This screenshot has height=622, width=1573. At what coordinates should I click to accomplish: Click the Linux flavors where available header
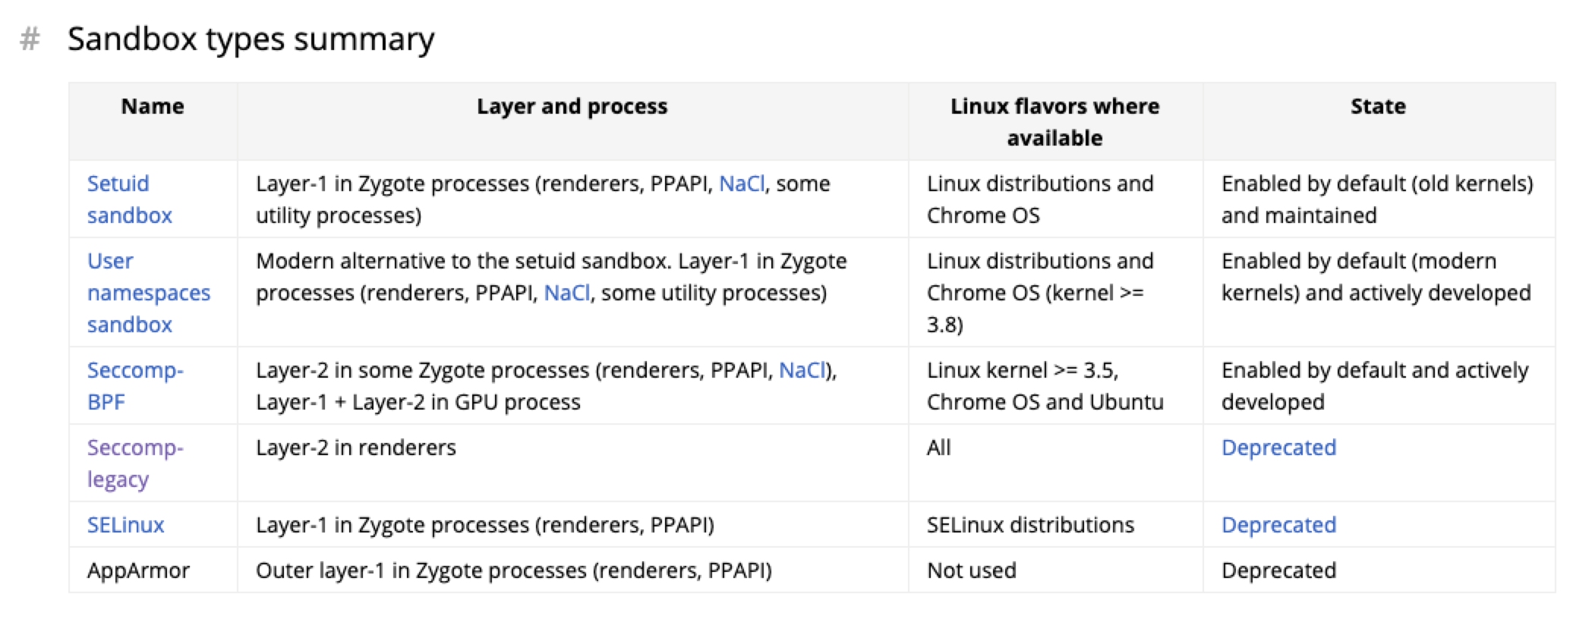pos(1055,122)
